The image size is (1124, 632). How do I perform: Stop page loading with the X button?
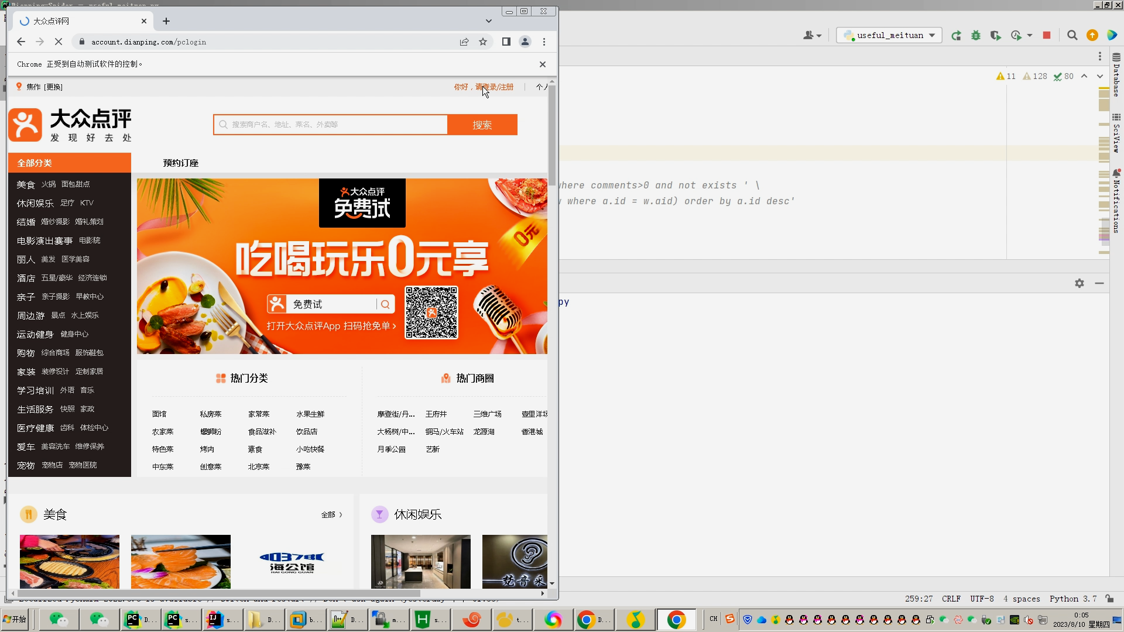[x=58, y=42]
